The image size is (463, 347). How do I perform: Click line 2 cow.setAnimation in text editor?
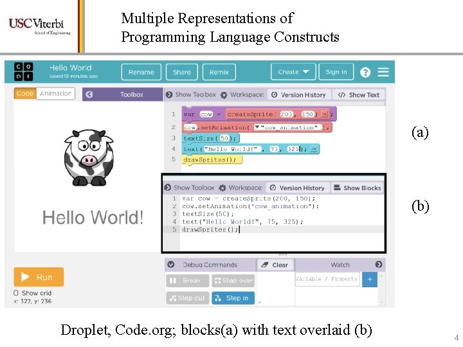[x=250, y=206]
